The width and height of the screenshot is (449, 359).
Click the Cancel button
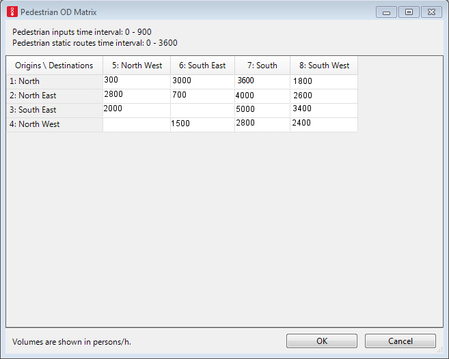[400, 341]
